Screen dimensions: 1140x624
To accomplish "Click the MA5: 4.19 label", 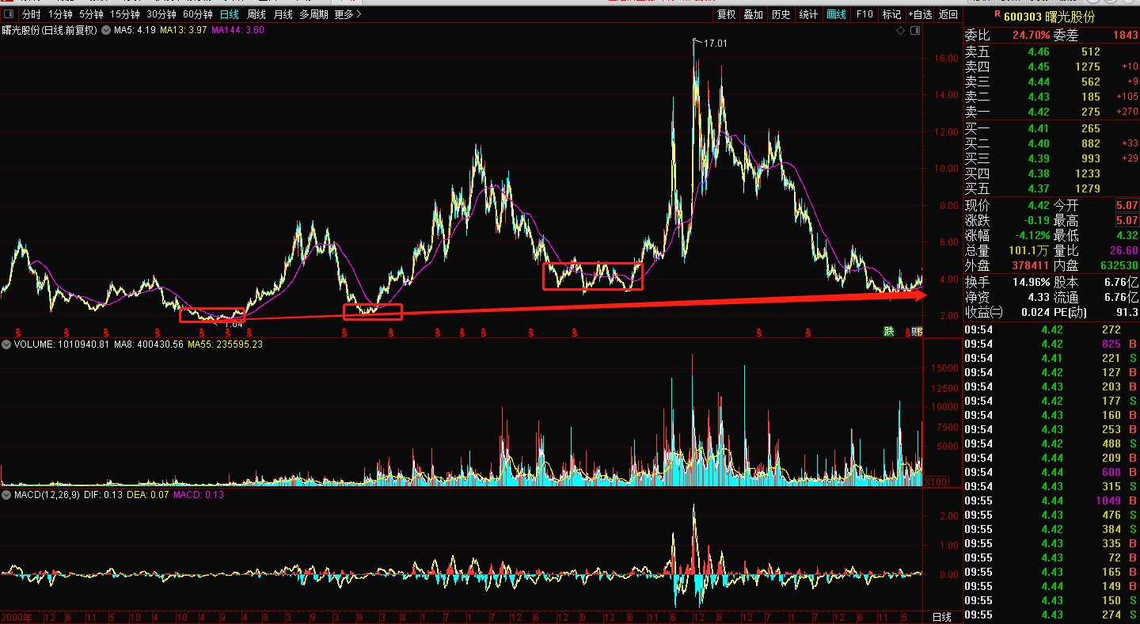I will 135,30.
